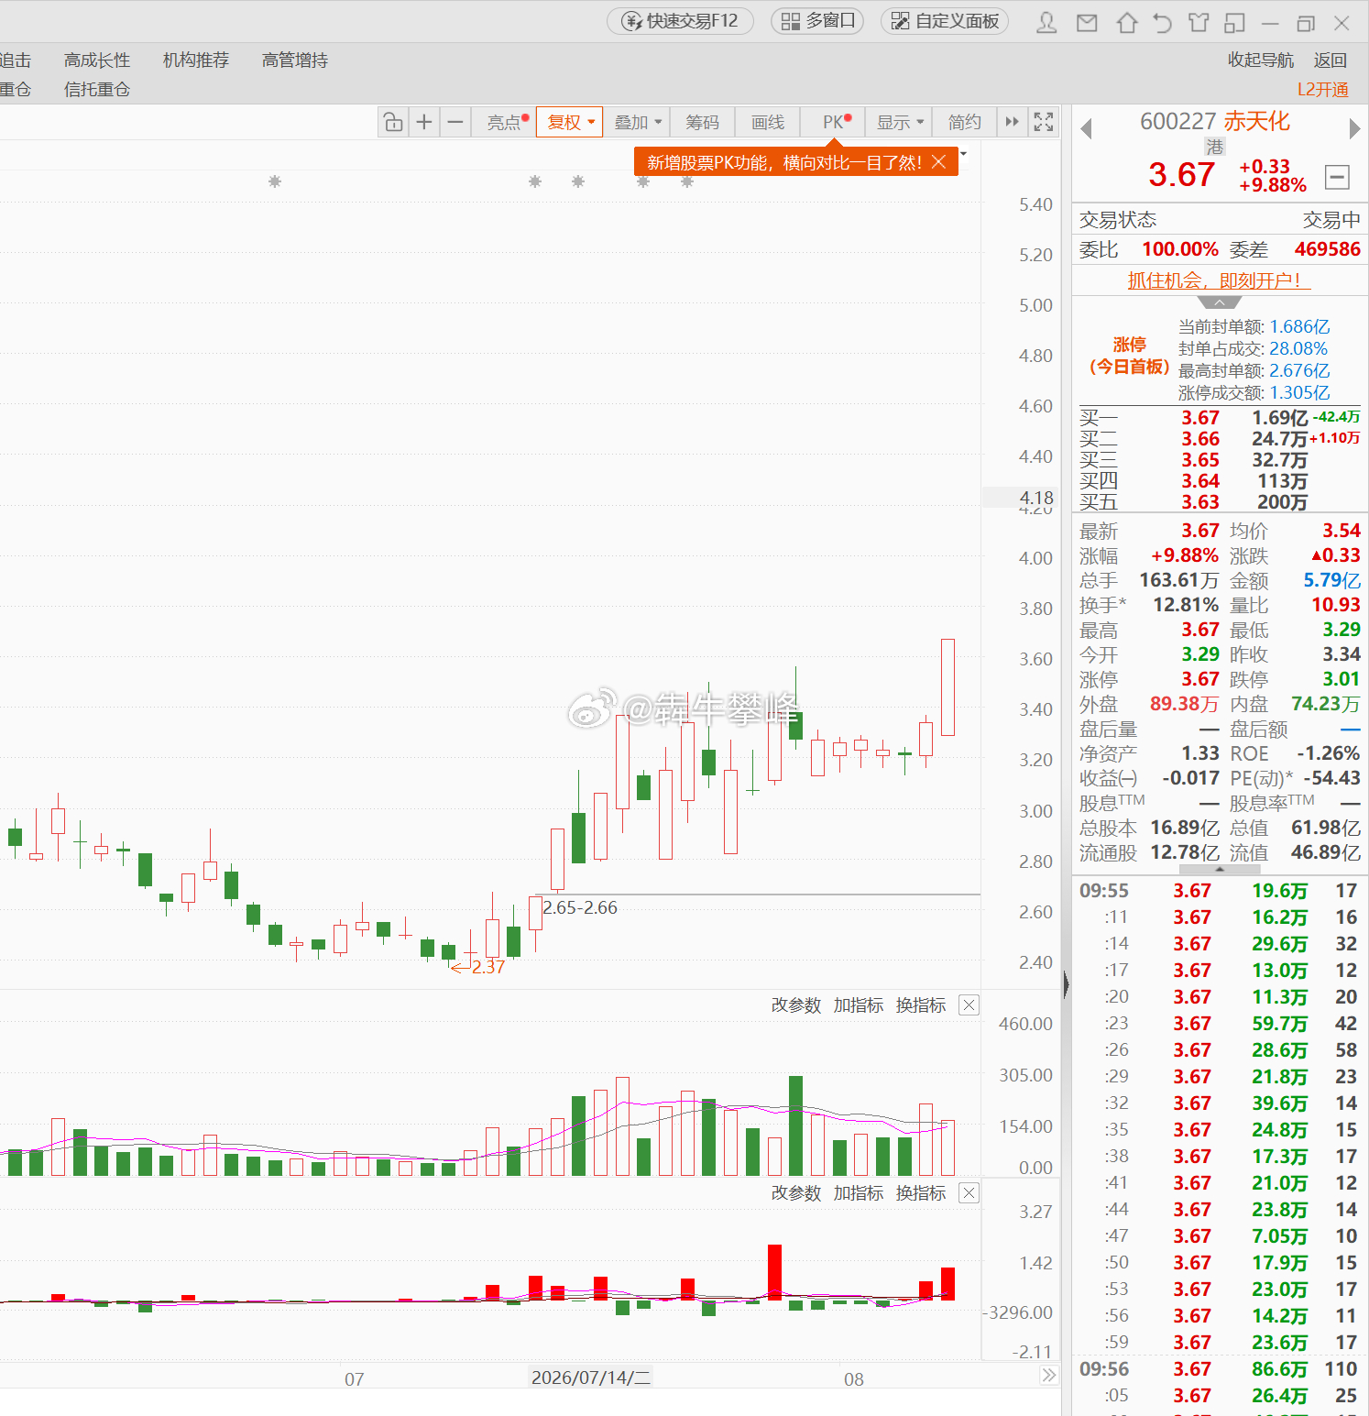Click 加指标 in bottom indicator pane
Image resolution: width=1369 pixels, height=1416 pixels.
click(859, 1193)
